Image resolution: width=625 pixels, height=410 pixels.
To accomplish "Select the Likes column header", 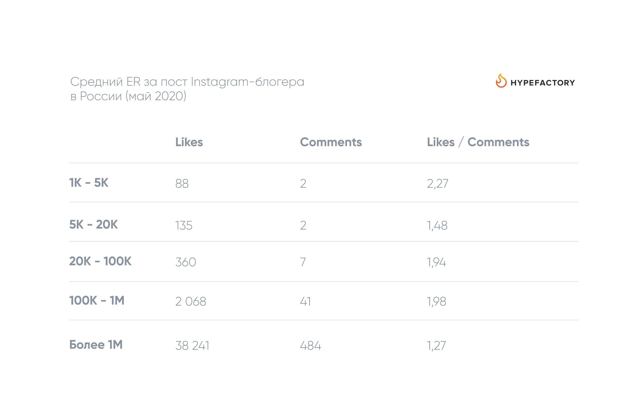I will pyautogui.click(x=189, y=142).
